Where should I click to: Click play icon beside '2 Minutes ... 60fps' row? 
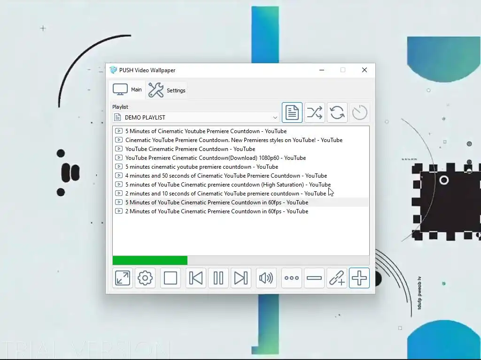pyautogui.click(x=119, y=211)
